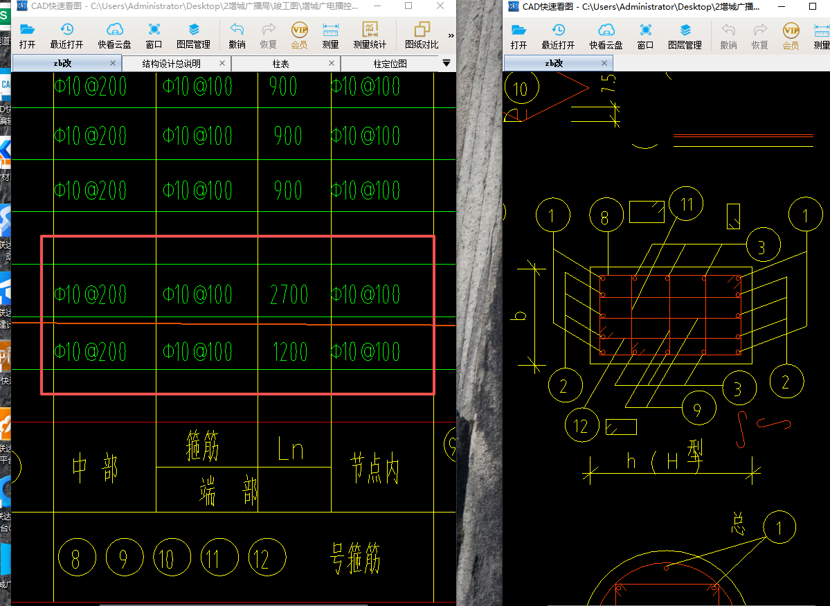
Task: Open 图层管理 in left CAD window
Action: pyautogui.click(x=194, y=35)
